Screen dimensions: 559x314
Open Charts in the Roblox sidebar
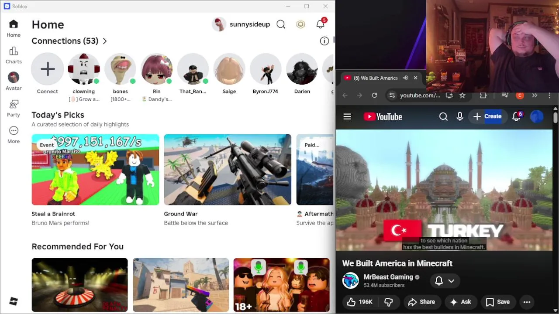click(x=14, y=55)
